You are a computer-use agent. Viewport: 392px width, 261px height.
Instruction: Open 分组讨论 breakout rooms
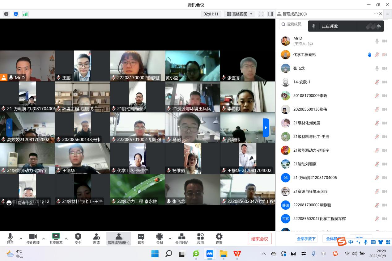tap(182, 237)
